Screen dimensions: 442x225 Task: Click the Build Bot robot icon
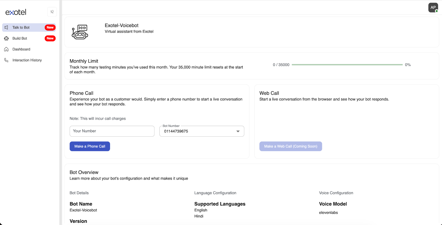(x=6, y=38)
